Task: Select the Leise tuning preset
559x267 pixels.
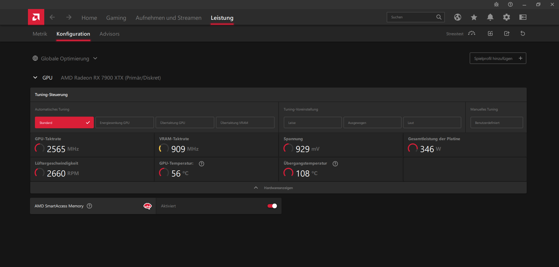Action: [313, 123]
